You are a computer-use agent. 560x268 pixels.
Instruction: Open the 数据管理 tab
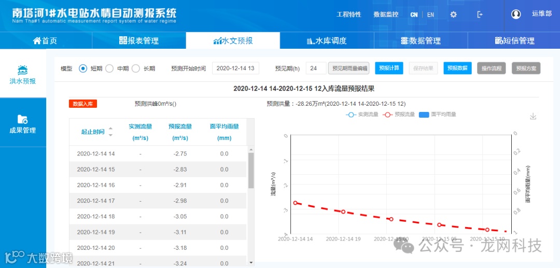coord(421,40)
